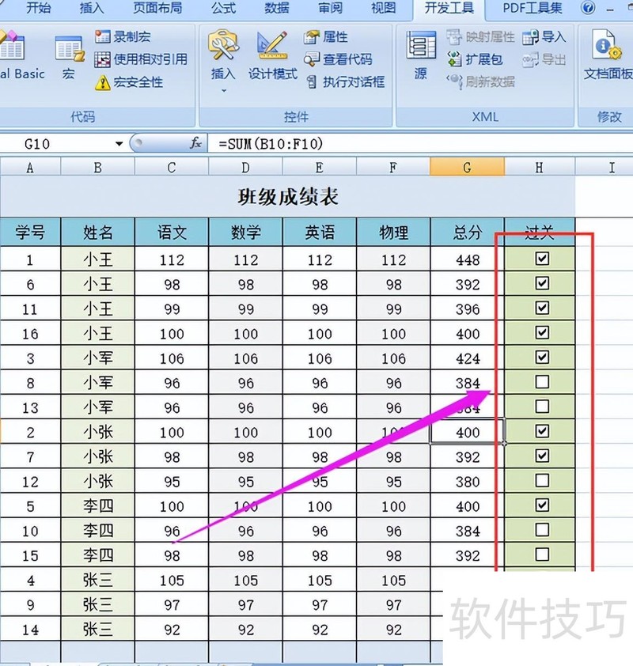Click the Name Box showing G10

[x=57, y=144]
